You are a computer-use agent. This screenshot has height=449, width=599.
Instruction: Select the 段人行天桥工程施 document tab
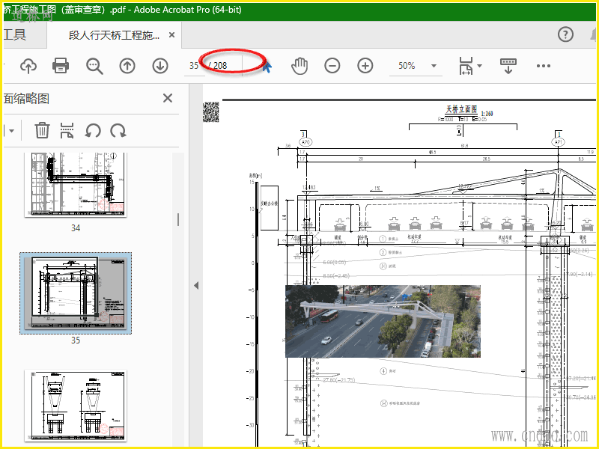(x=114, y=35)
